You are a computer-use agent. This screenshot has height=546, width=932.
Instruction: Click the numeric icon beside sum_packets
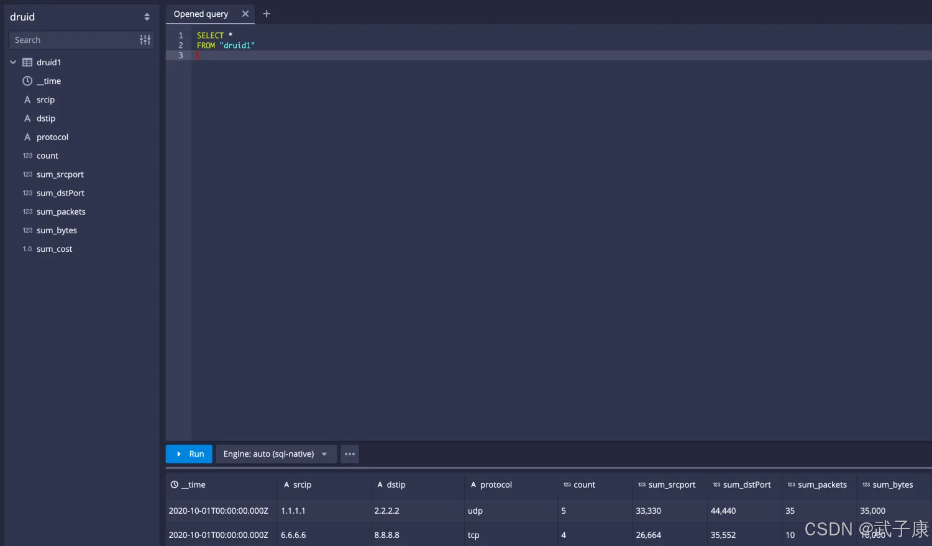pyautogui.click(x=27, y=212)
